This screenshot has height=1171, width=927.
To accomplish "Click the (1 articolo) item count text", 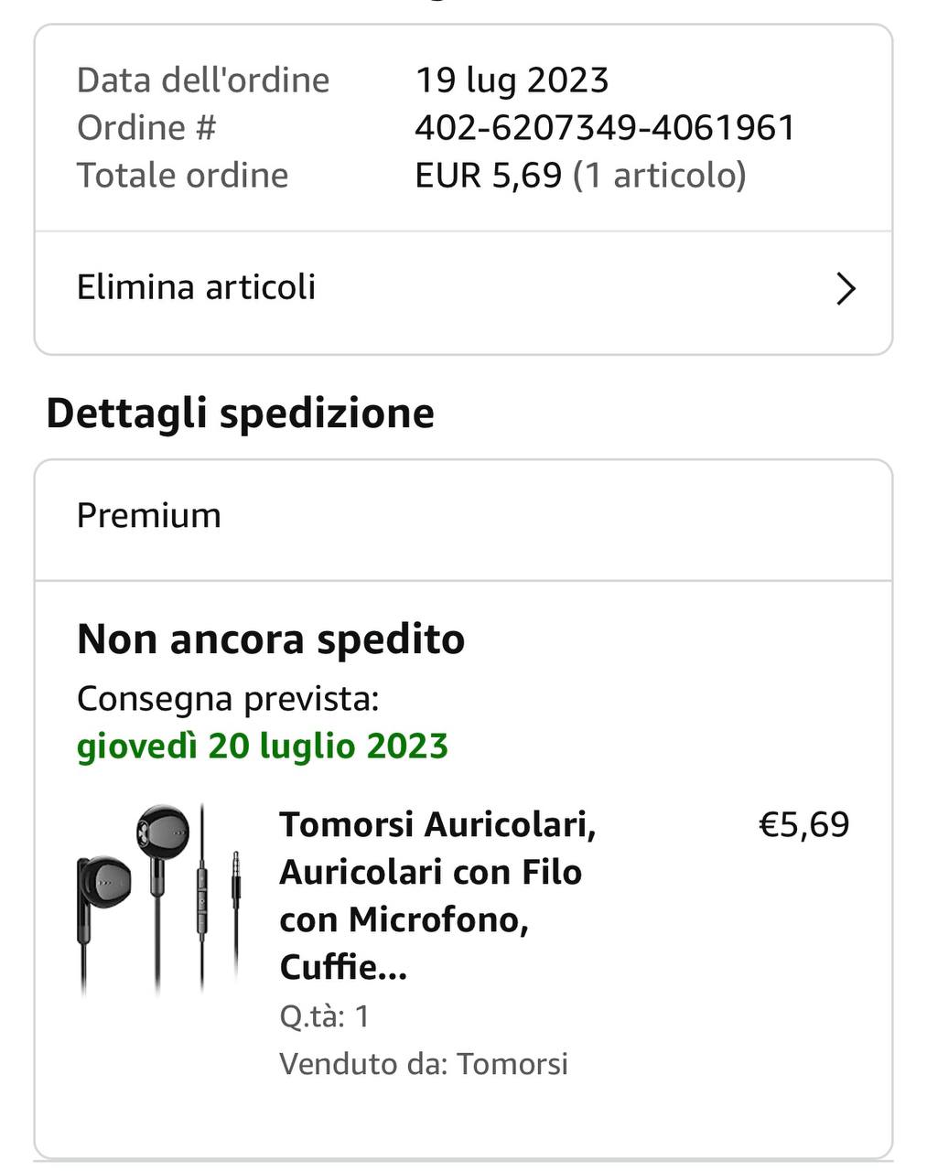I will coord(659,176).
